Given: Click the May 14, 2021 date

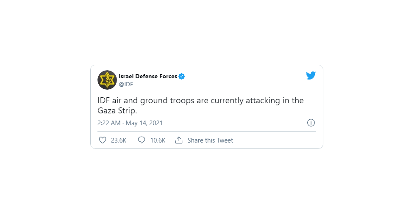Looking at the screenshot, I should 144,123.
